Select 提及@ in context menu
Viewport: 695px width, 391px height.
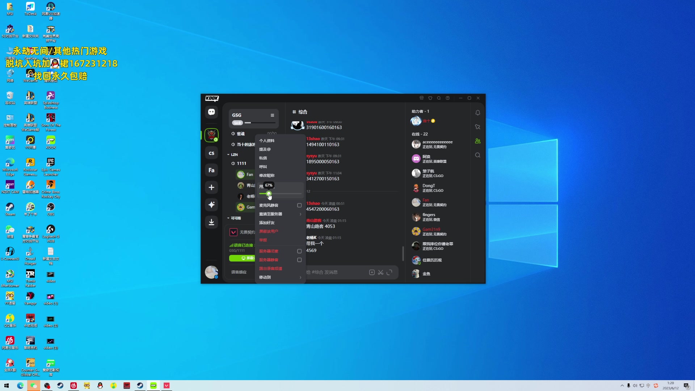pos(280,149)
